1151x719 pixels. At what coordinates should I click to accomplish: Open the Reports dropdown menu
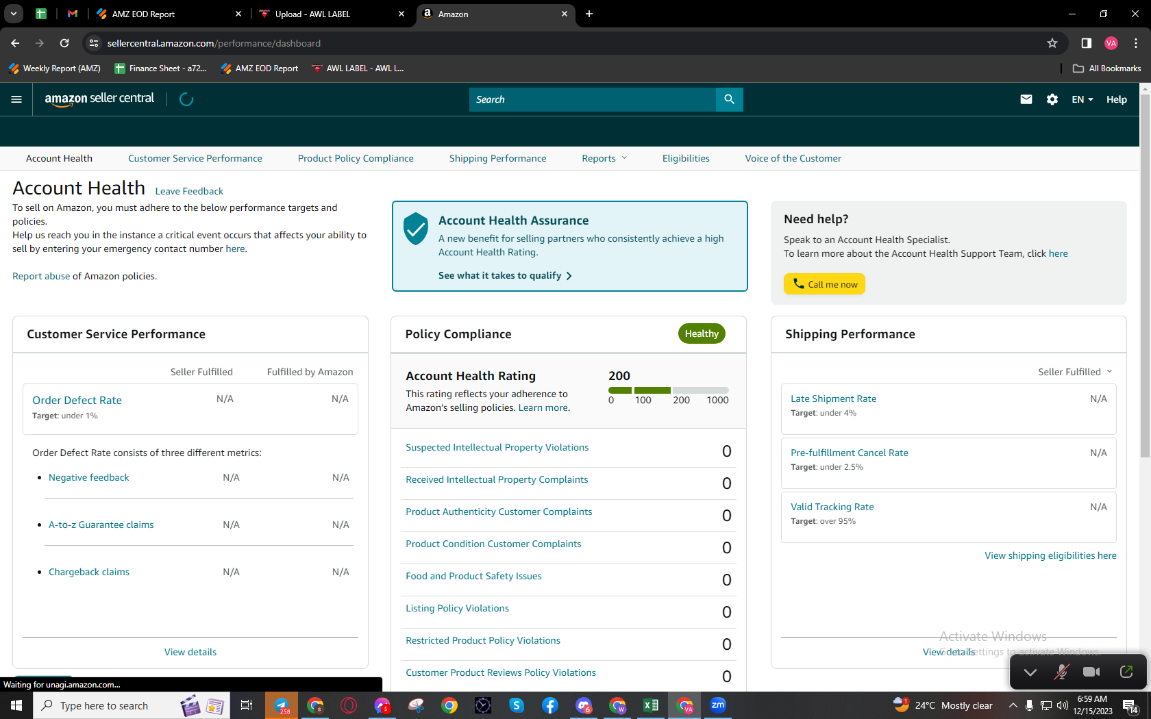pos(604,158)
